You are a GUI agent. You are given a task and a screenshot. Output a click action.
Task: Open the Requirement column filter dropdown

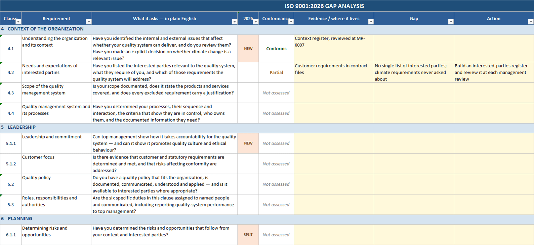point(89,22)
